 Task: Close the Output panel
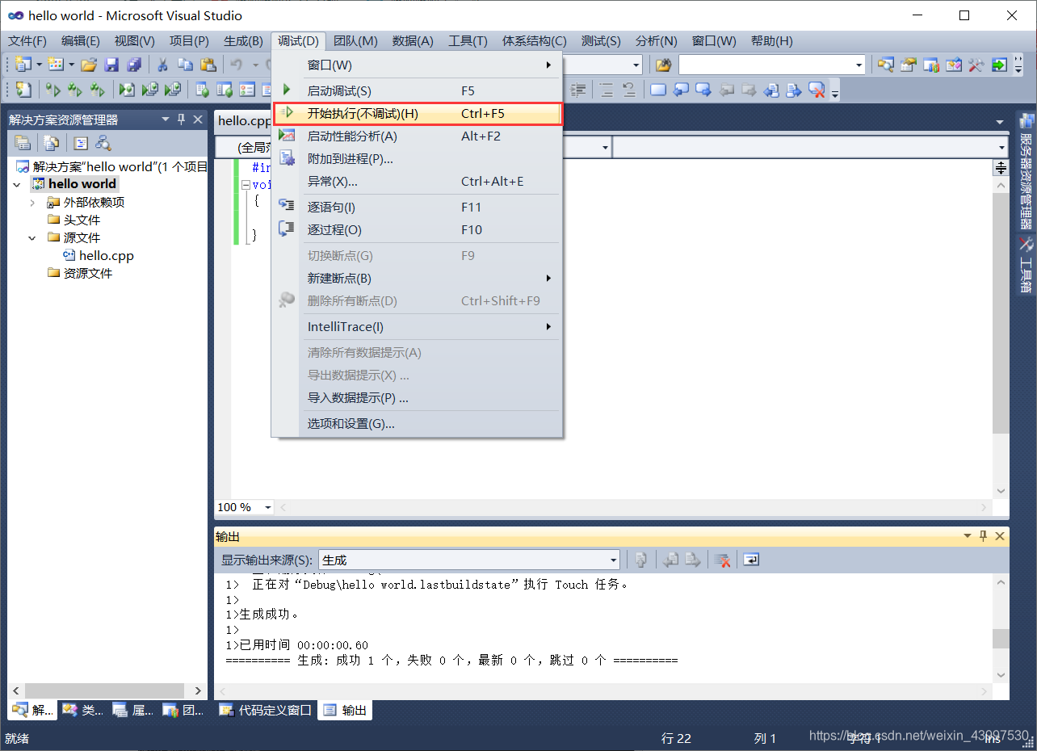point(1000,536)
